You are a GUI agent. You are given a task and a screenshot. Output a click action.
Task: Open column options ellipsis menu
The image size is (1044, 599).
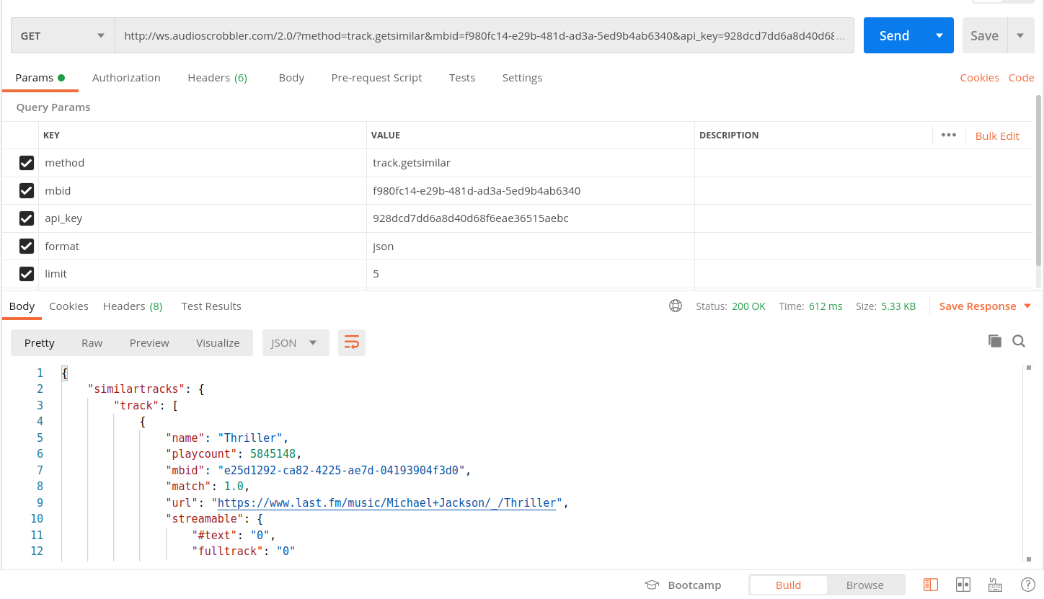[x=949, y=135]
